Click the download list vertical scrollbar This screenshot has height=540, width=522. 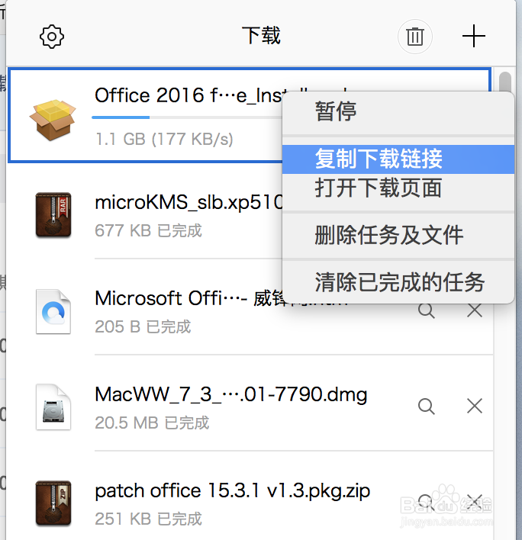(x=504, y=82)
